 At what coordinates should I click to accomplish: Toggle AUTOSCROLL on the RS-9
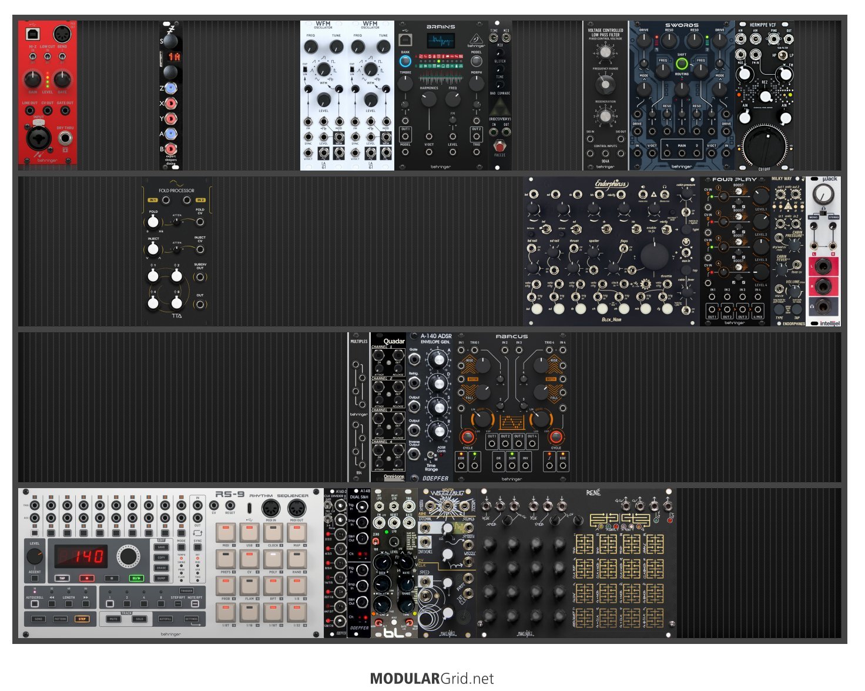tap(35, 604)
